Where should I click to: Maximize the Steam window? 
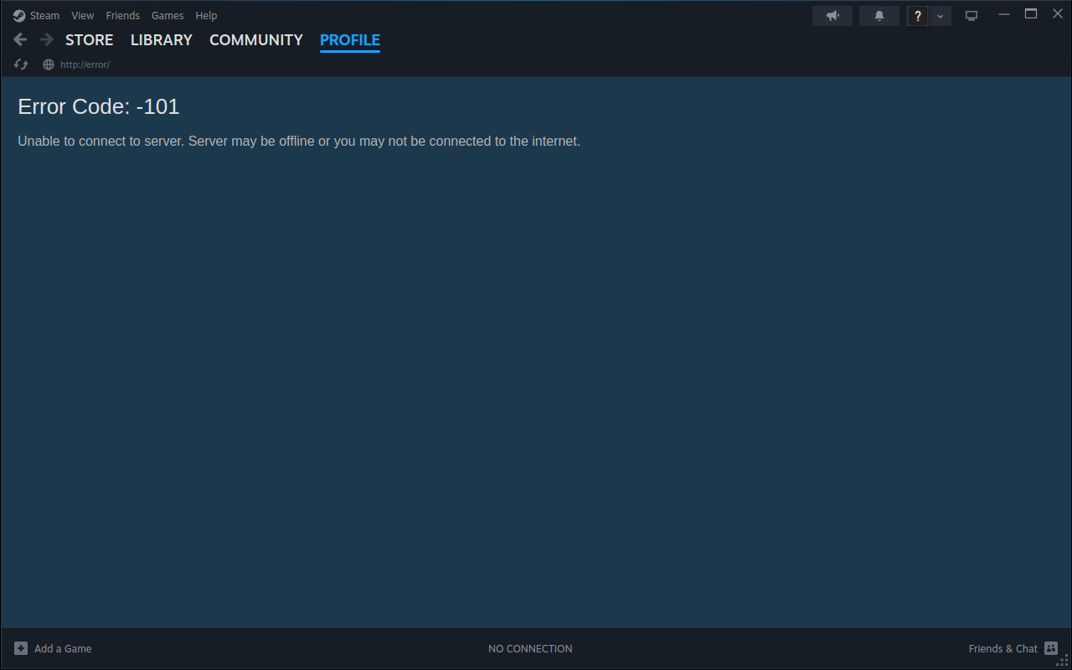click(1031, 14)
